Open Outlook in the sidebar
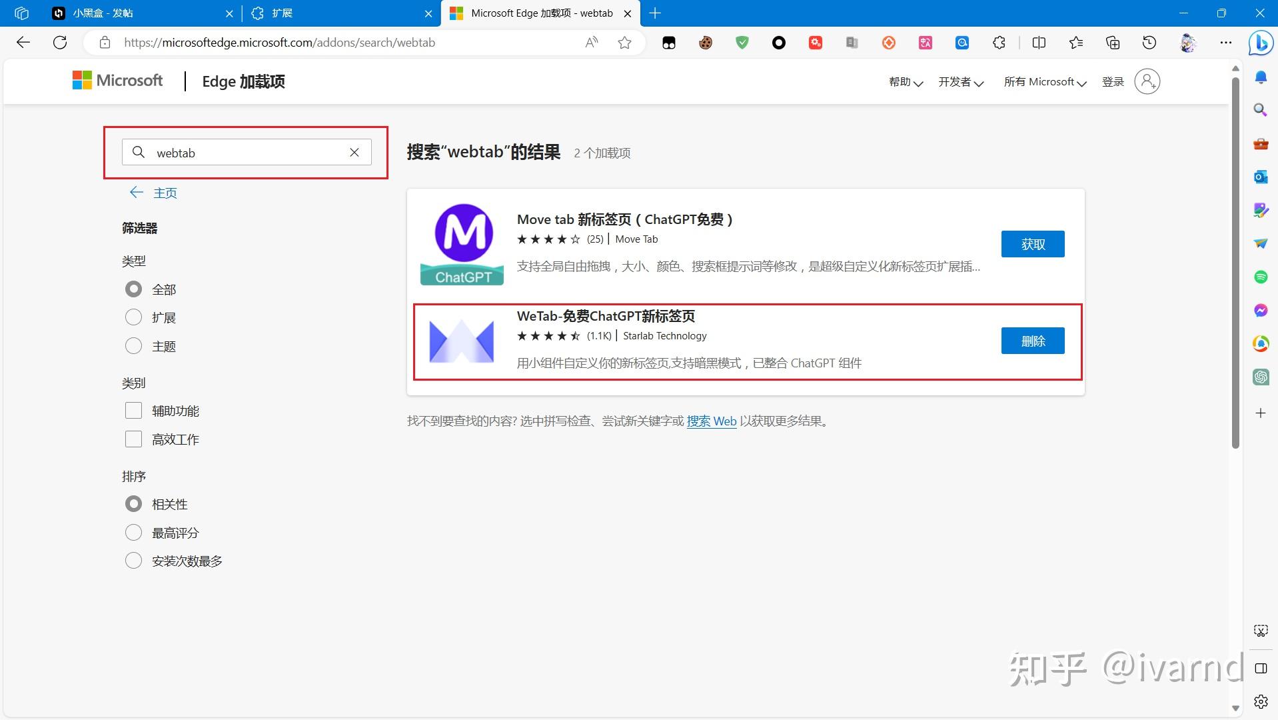This screenshot has width=1278, height=720. (x=1260, y=177)
